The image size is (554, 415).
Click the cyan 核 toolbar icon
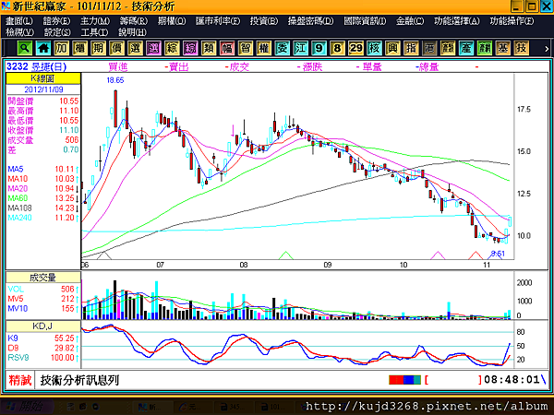pos(374,48)
